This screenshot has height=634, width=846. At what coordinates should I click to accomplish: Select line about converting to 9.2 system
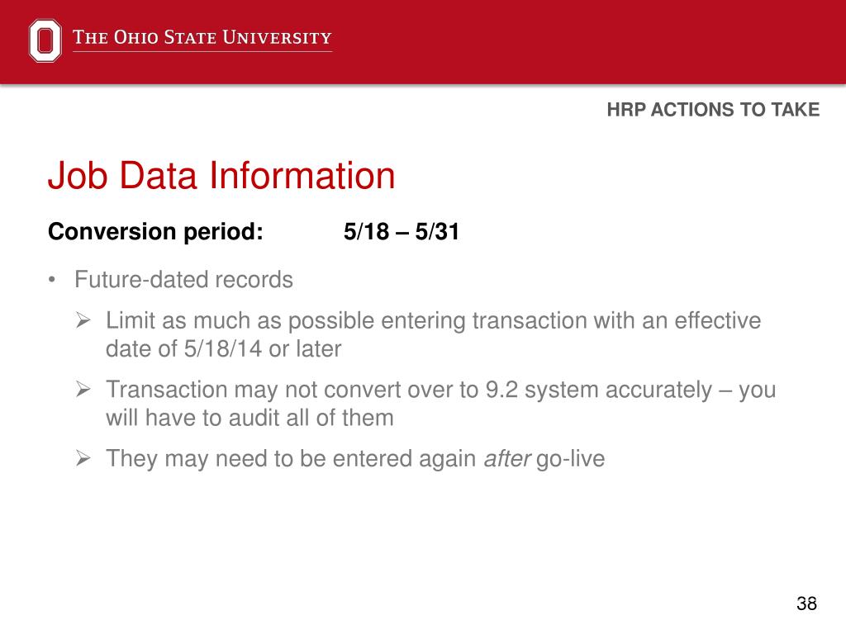pyautogui.click(x=441, y=390)
